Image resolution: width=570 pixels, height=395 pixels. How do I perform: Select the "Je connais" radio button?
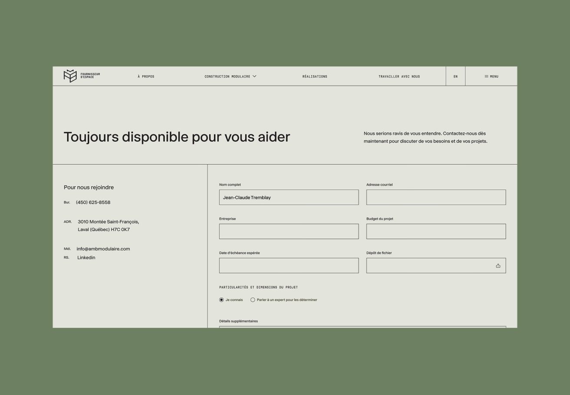coord(222,300)
